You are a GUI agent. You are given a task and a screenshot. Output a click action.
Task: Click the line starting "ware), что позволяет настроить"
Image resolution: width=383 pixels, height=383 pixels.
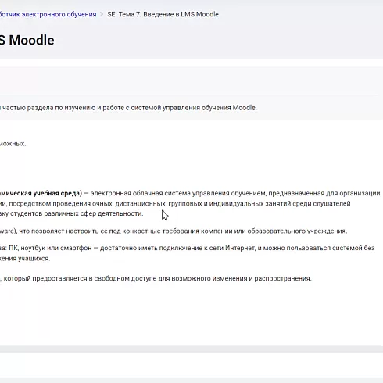pyautogui.click(x=174, y=231)
